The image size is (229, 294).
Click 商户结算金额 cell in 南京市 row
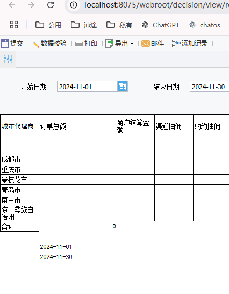135,200
